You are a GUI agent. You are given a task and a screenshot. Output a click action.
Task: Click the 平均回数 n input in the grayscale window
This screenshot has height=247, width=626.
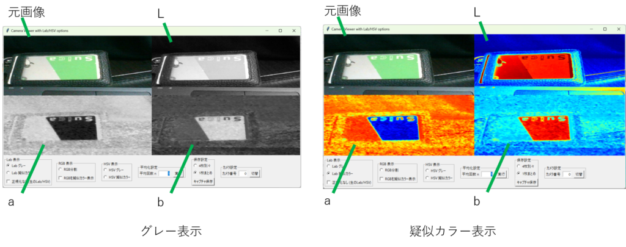pos(163,173)
